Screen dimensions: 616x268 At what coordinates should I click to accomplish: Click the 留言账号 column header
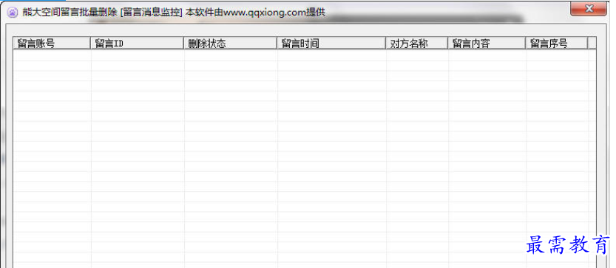coord(52,43)
